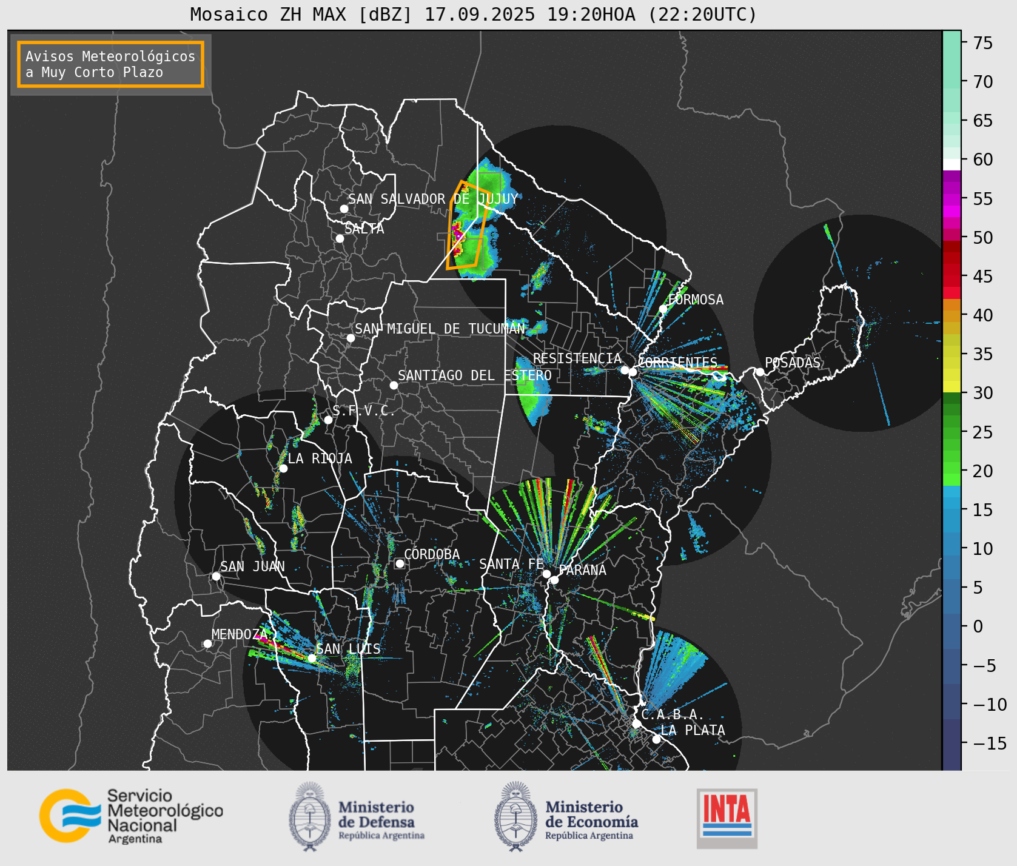Viewport: 1017px width, 866px height.
Task: Click the 75 dBZ color scale label
Action: (982, 42)
